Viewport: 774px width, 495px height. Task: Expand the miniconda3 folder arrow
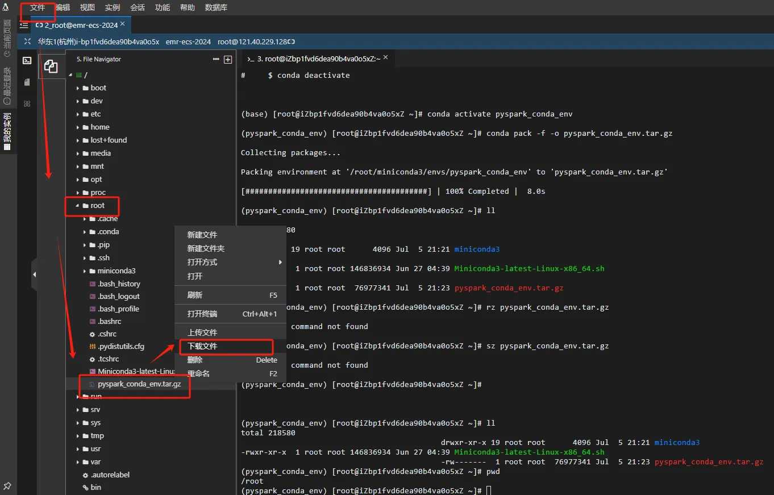click(85, 271)
